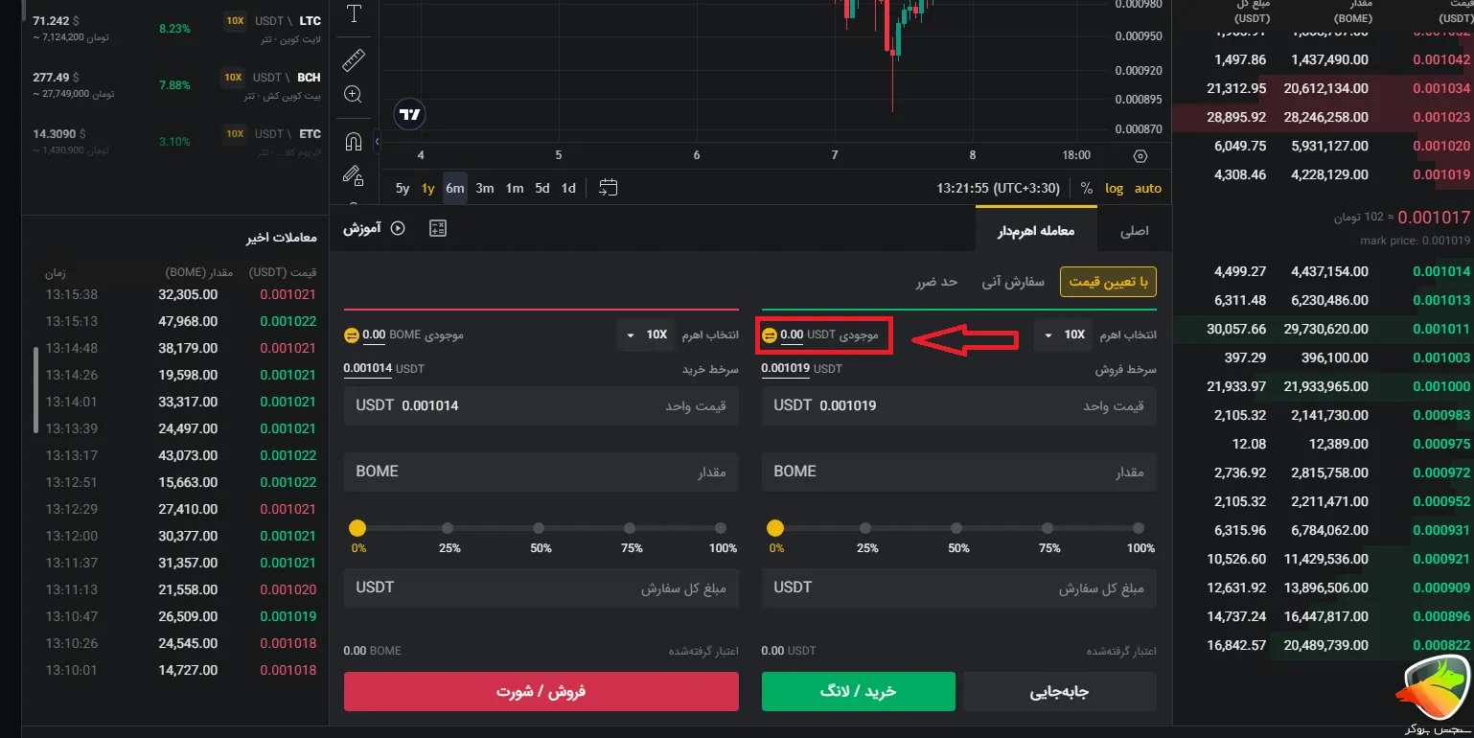The height and width of the screenshot is (738, 1474).
Task: Toggle auto scale on the chart
Action: [1147, 189]
